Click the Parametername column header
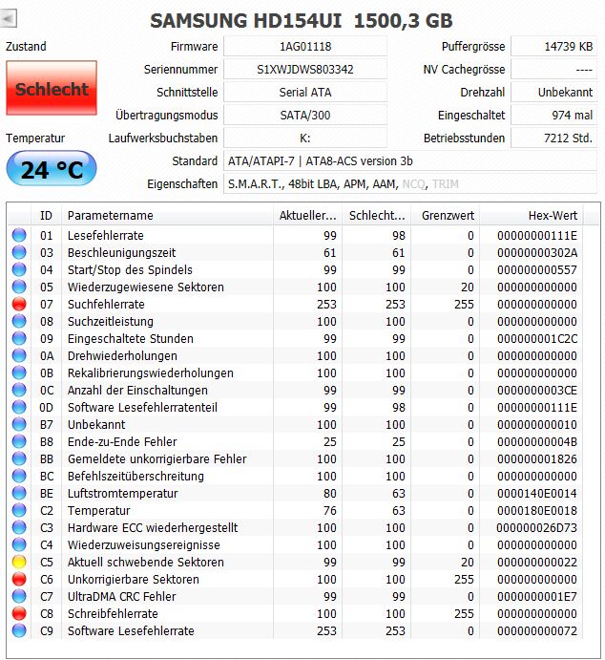This screenshot has height=660, width=605. pos(167,216)
